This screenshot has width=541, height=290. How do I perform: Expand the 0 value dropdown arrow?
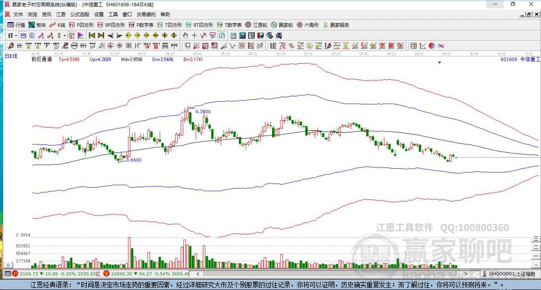click(64, 35)
